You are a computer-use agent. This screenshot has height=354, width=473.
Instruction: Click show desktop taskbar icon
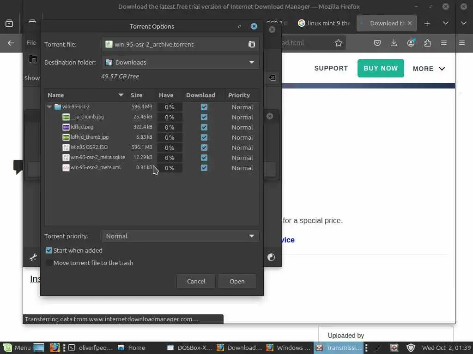tap(39, 348)
